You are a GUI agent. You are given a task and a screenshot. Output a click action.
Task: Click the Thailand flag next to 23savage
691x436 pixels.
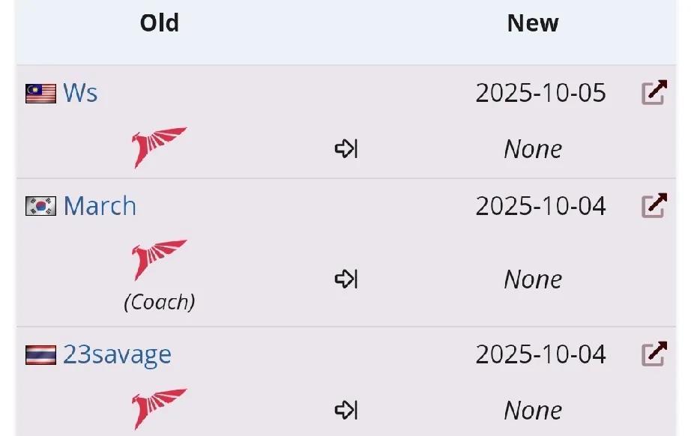[40, 355]
